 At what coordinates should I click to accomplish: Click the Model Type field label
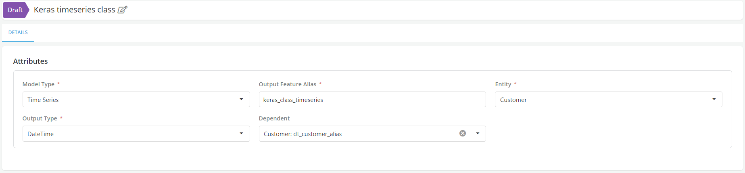point(38,84)
